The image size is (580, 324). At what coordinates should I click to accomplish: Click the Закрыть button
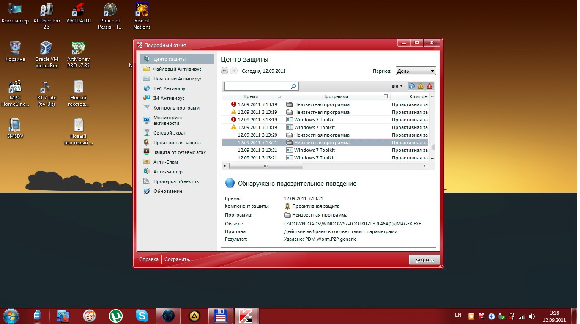click(424, 260)
